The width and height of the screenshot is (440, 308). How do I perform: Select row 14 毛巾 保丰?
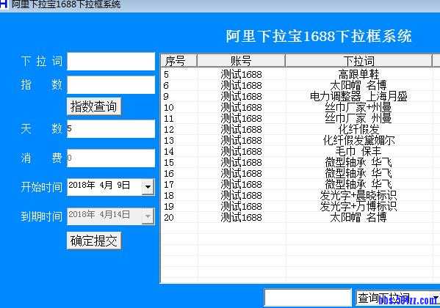coord(300,152)
